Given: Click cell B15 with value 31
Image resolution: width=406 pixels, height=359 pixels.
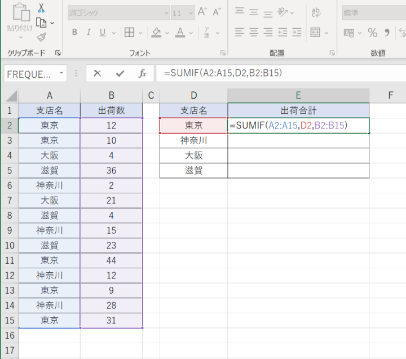Looking at the screenshot, I should (x=111, y=321).
